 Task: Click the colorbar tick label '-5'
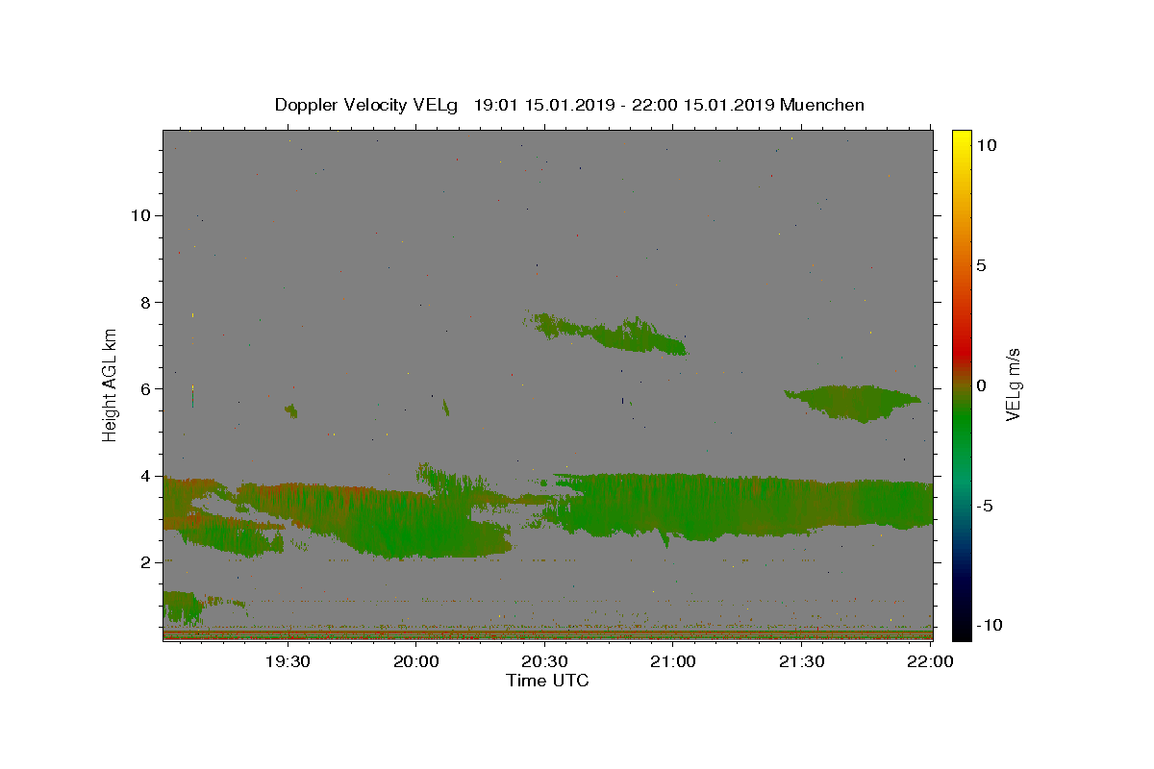tap(984, 506)
